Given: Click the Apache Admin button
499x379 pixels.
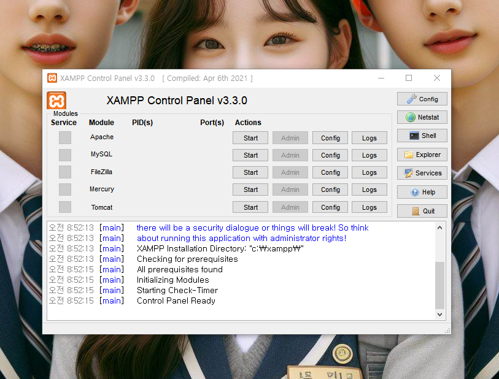Looking at the screenshot, I should [x=290, y=138].
